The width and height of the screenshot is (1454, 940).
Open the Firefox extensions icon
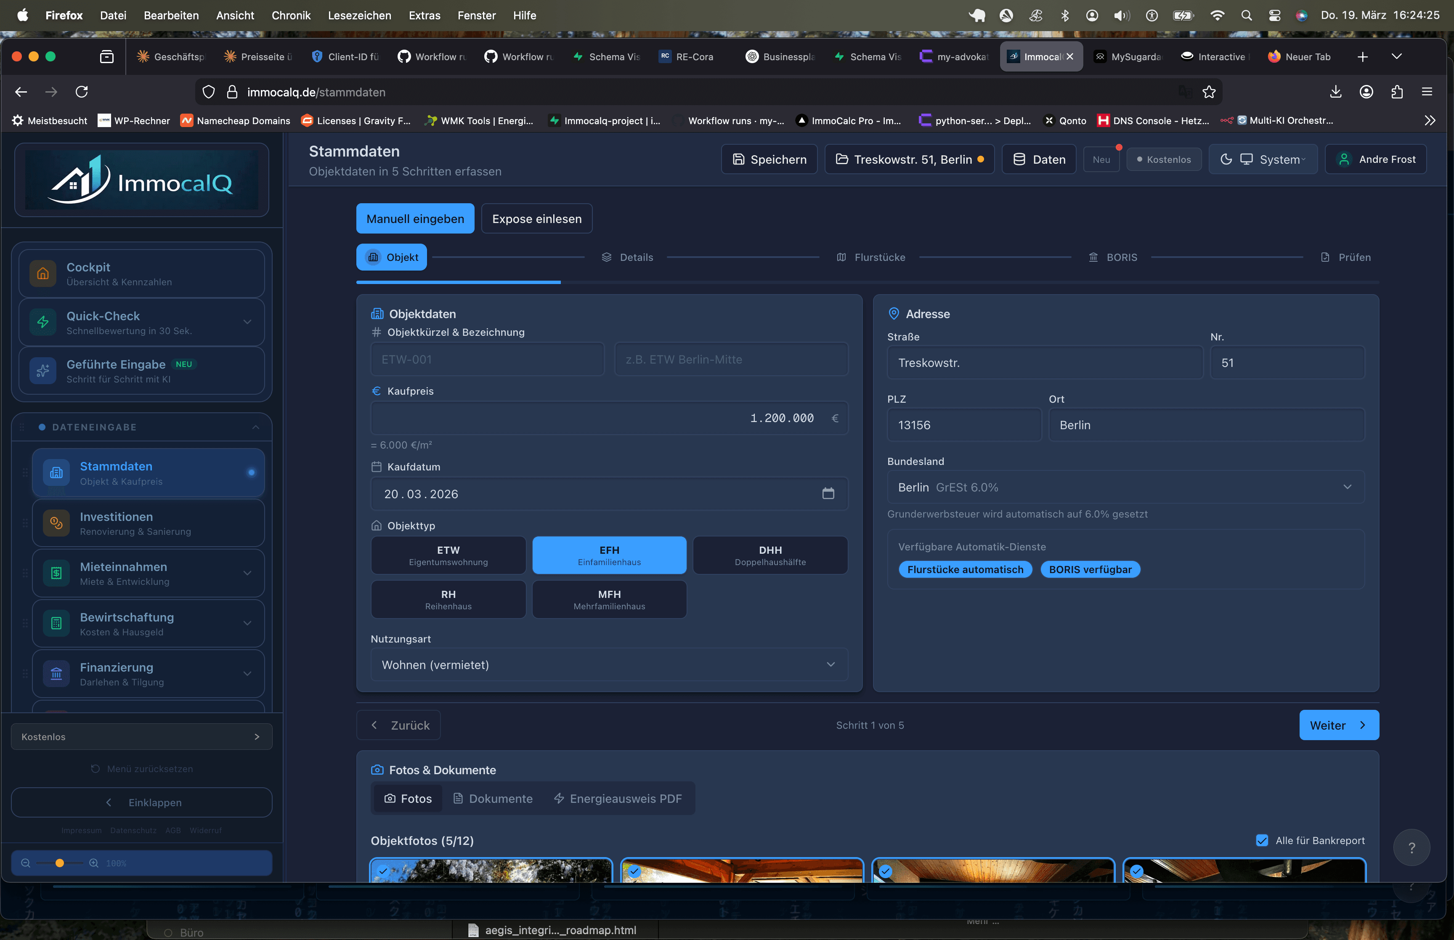click(x=1397, y=92)
